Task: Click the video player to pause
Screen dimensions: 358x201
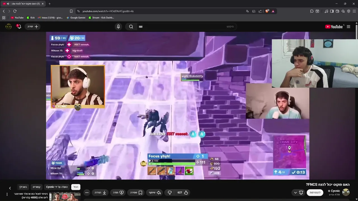Action: coord(178,106)
